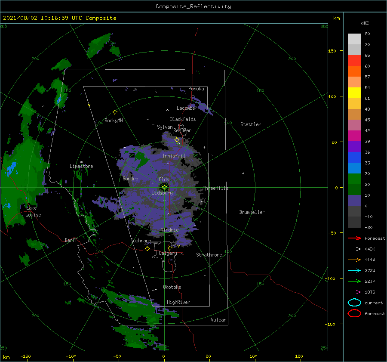Click the ThreeHills city label
Screen dimensions: 387x362
click(x=216, y=188)
